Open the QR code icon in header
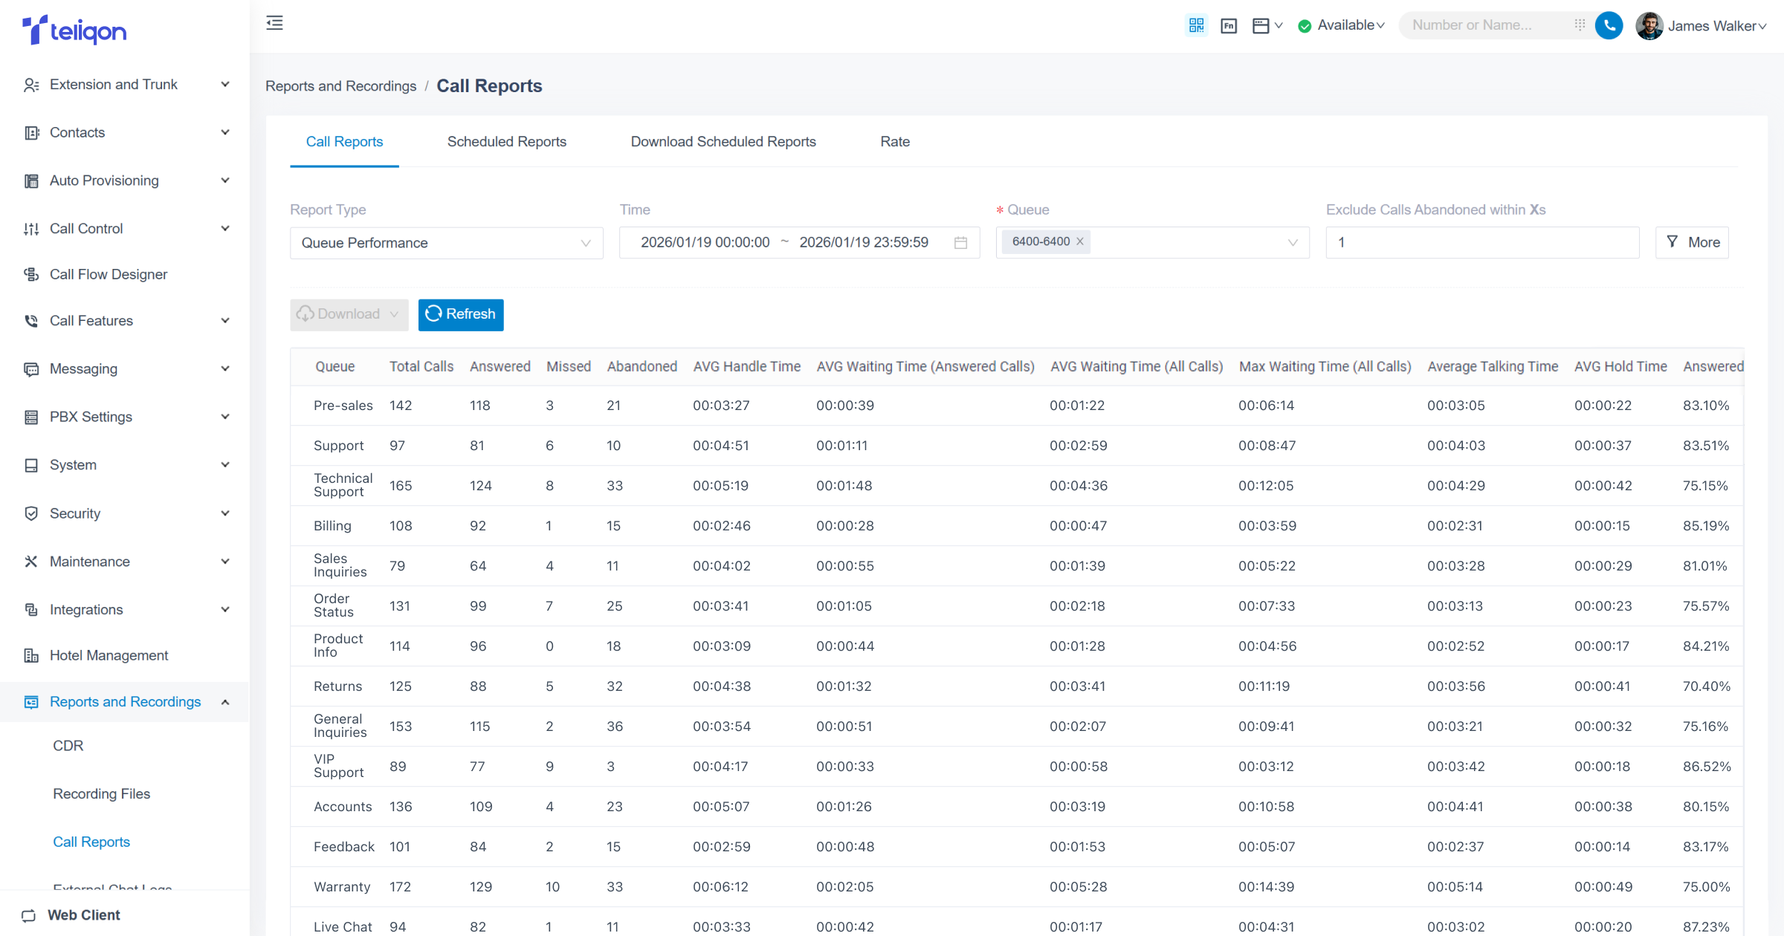This screenshot has height=936, width=1784. [1196, 25]
